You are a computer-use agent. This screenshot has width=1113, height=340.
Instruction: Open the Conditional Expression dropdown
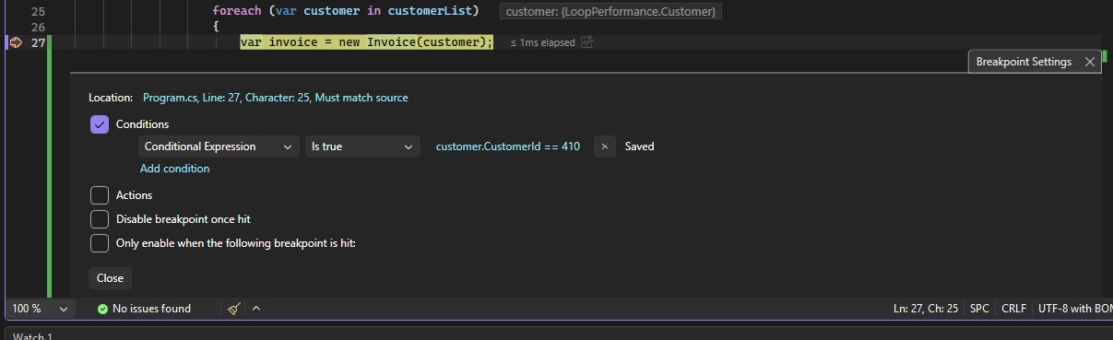tap(219, 147)
